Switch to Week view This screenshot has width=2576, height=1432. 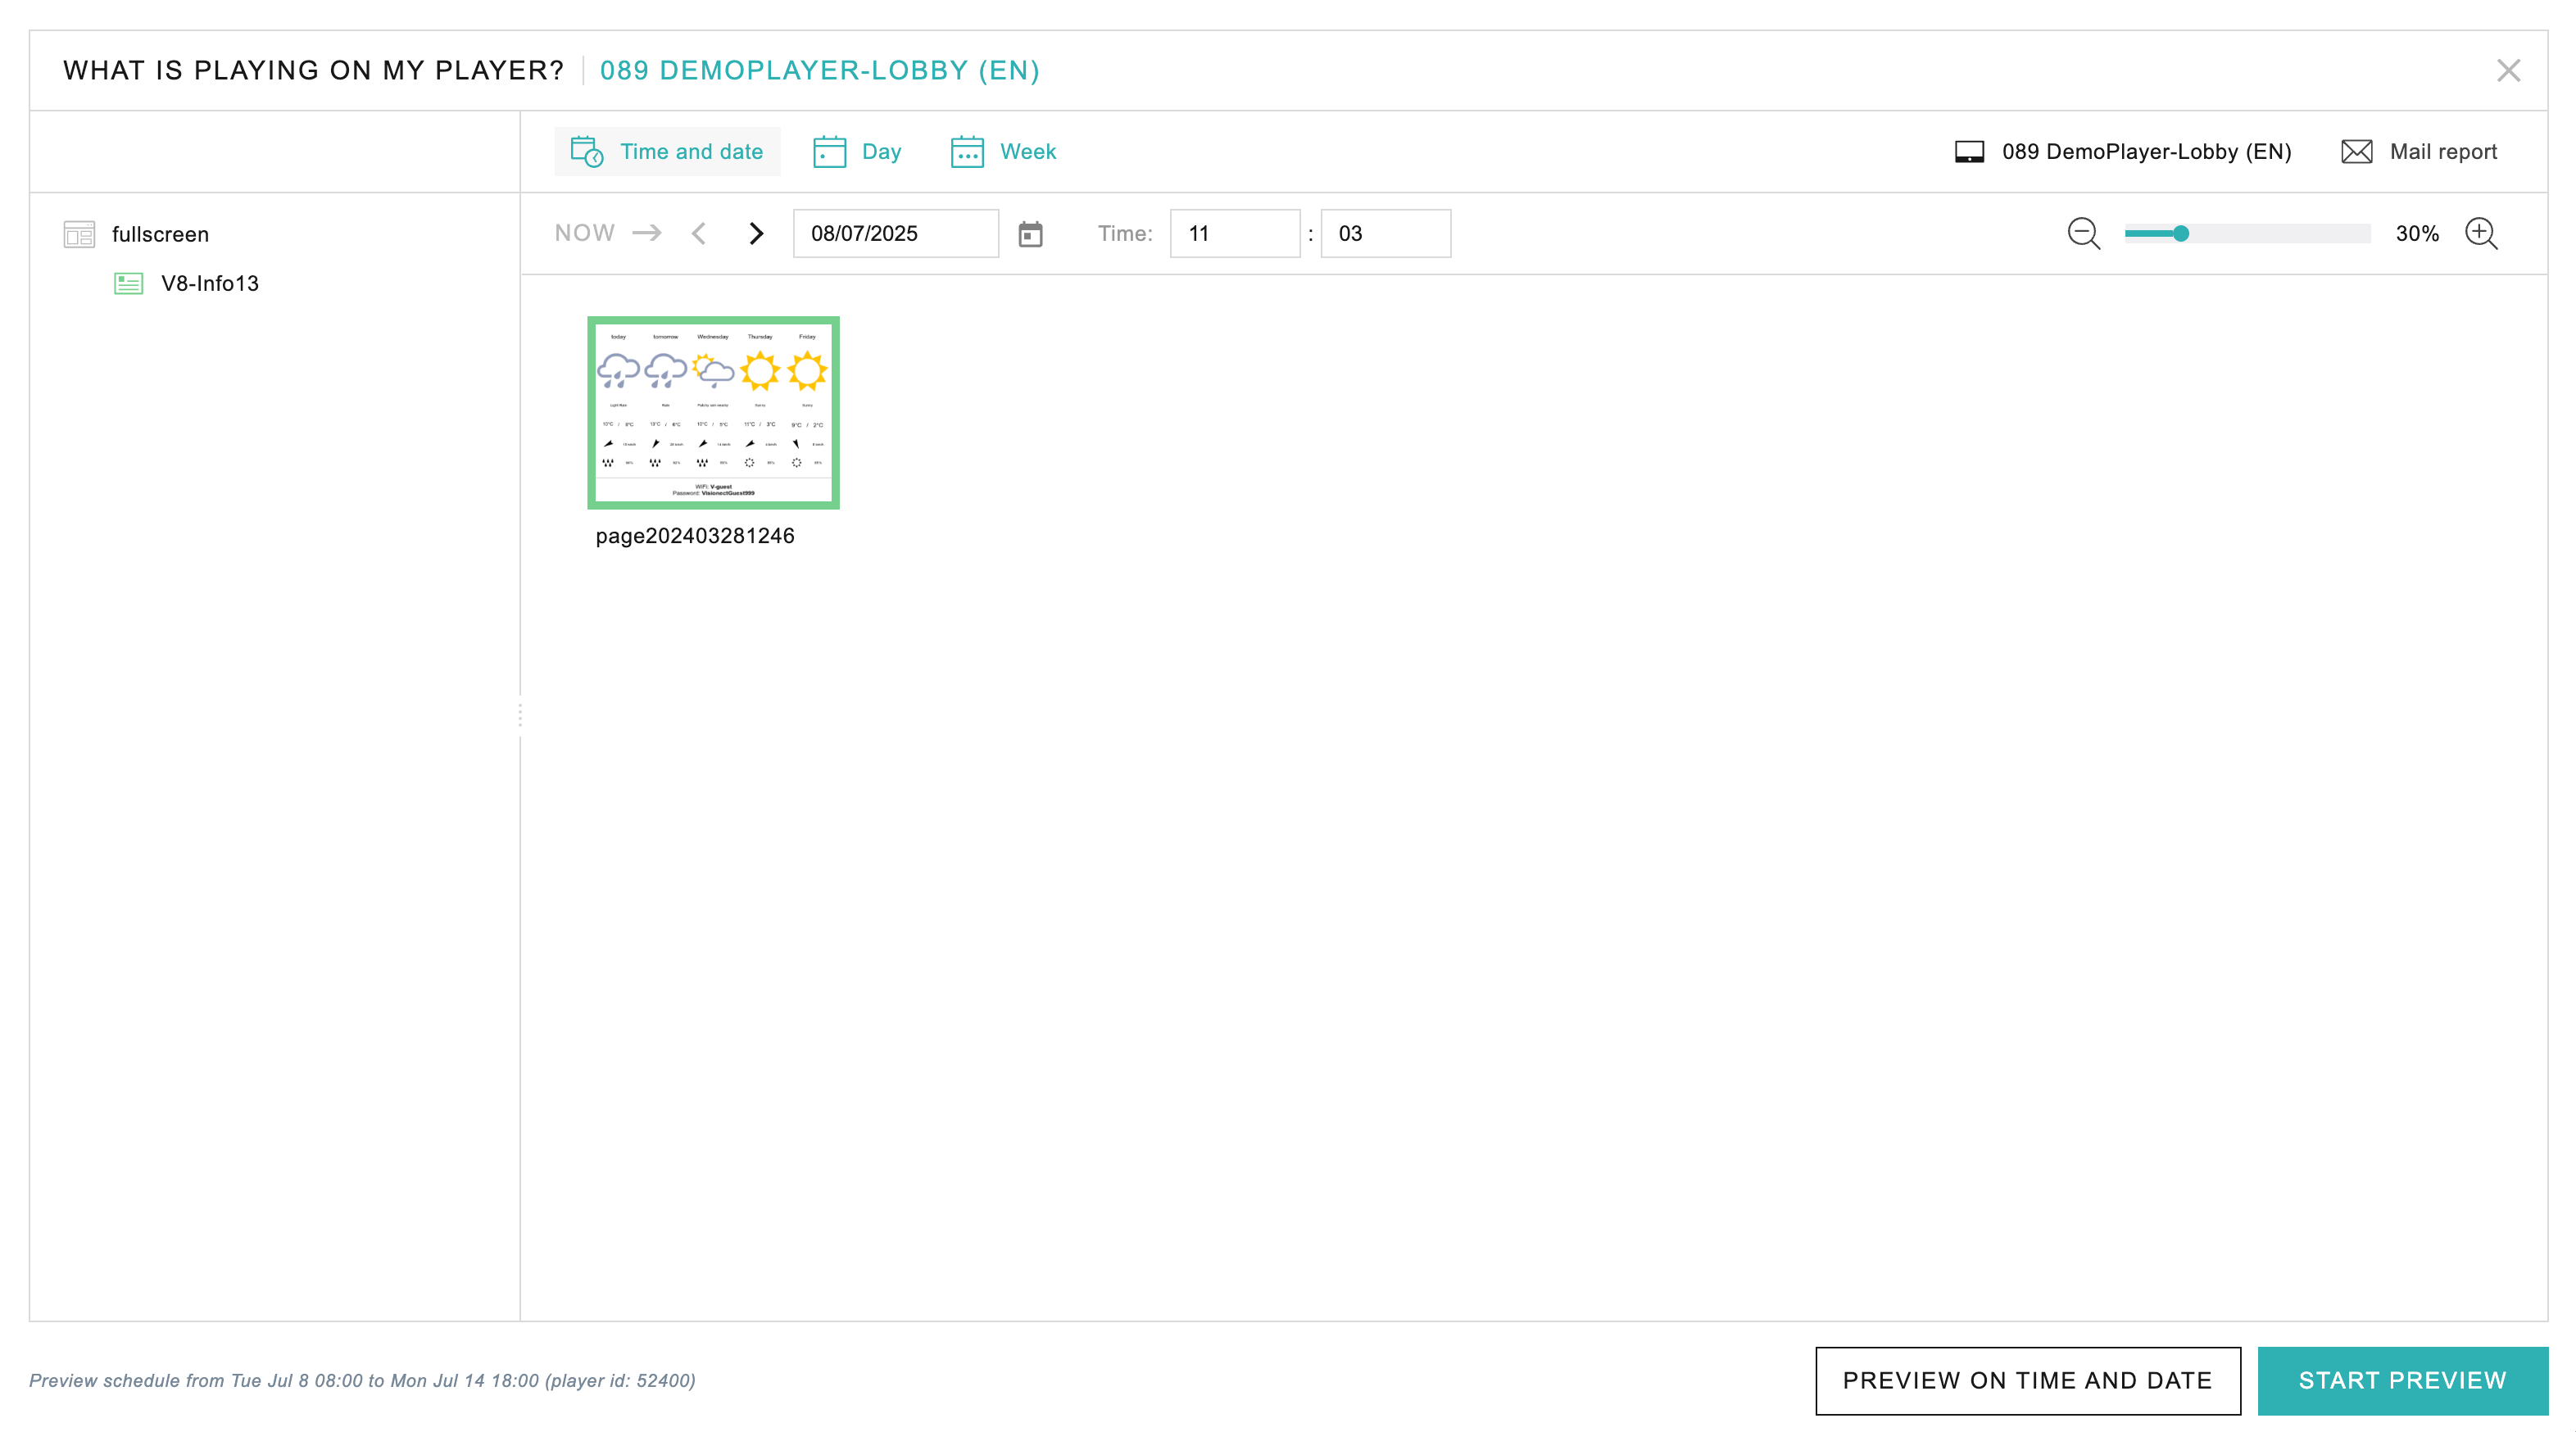pyautogui.click(x=1003, y=151)
